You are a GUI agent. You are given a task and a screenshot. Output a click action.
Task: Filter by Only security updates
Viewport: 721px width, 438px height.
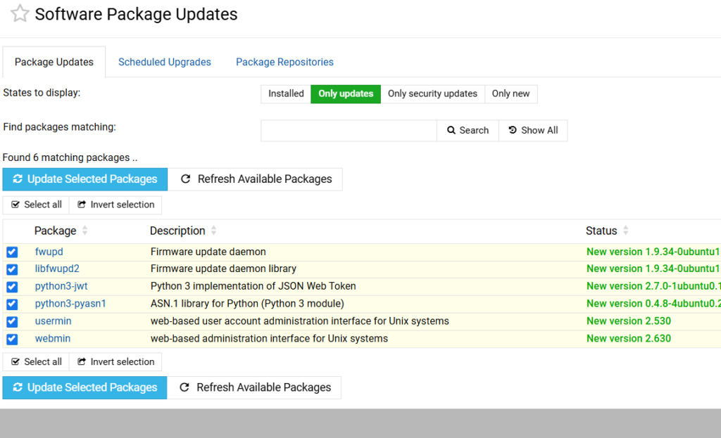pos(432,94)
